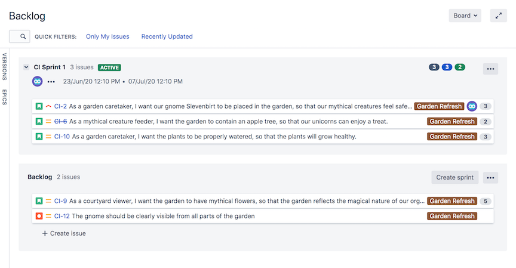The image size is (516, 268).
Task: Click the green story icon on CI-9
Action: (x=39, y=201)
